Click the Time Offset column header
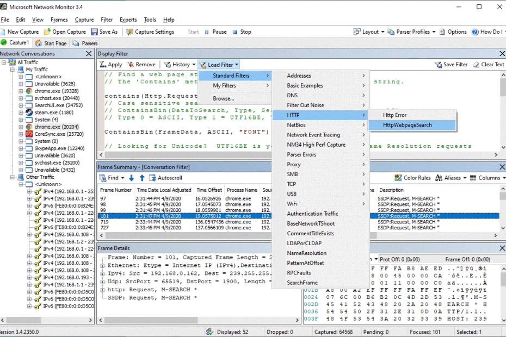The image size is (506, 337). (x=209, y=190)
